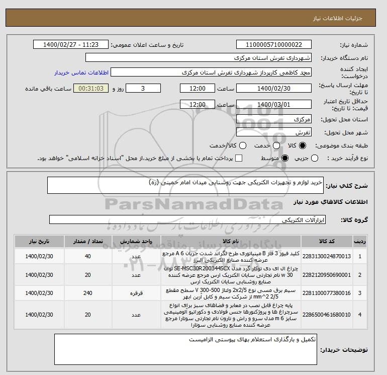
Task: Click the remaining time field 00:31:03
Action: 91,88
